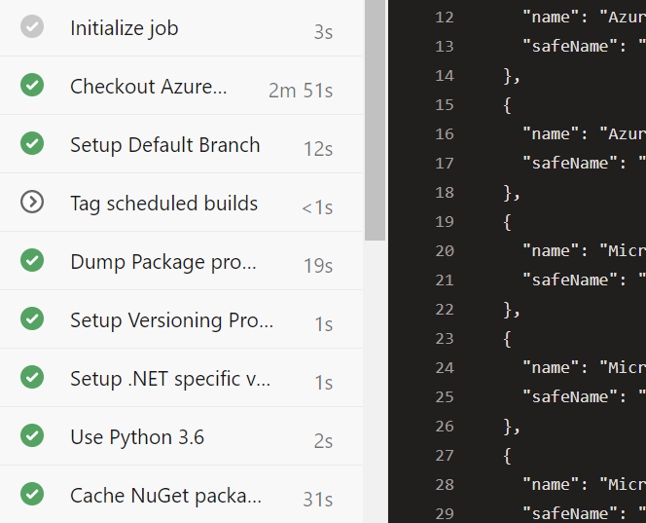Screen dimensions: 646x523
Task: Click the green check icon beside Use Python 3.6
Action: [32, 436]
